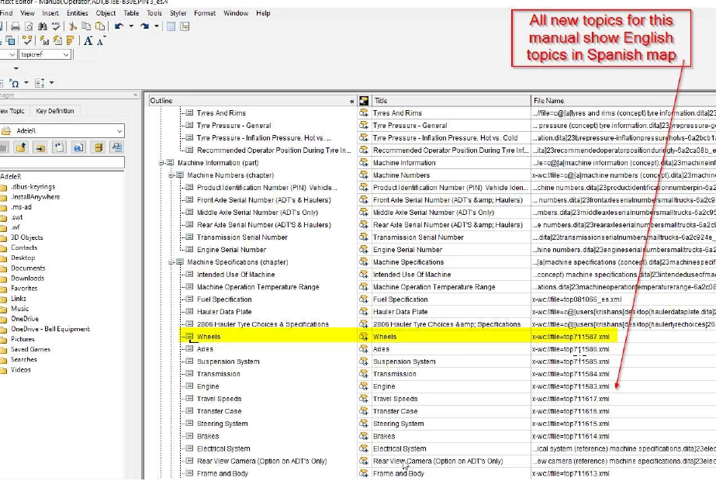The image size is (716, 481).
Task: Click the globe document icon
Action: coord(78,147)
